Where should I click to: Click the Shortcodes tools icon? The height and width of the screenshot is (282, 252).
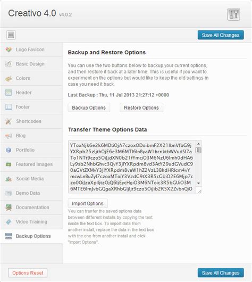(9, 121)
